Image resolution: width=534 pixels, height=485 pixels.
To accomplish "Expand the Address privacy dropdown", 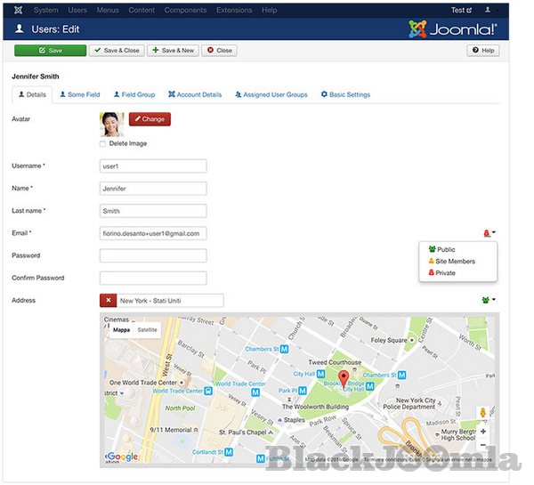I will coord(488,301).
